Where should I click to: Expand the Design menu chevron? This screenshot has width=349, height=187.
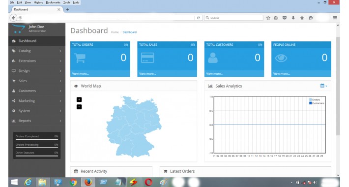click(60, 71)
